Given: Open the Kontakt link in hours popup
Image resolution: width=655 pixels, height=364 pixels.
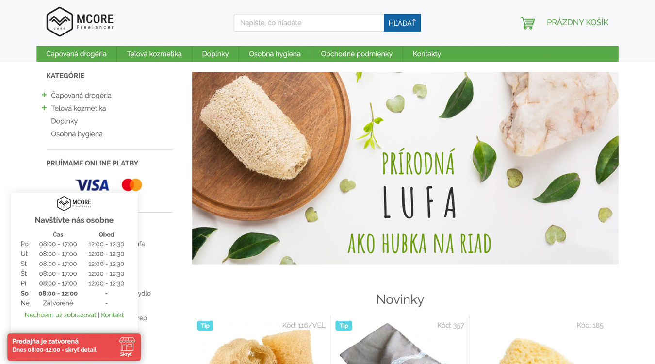Looking at the screenshot, I should tap(113, 315).
